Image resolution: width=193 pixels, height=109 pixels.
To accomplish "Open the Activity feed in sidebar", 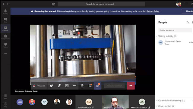I will click(5, 12).
